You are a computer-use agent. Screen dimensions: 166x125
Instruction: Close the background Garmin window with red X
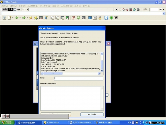pos(108,43)
